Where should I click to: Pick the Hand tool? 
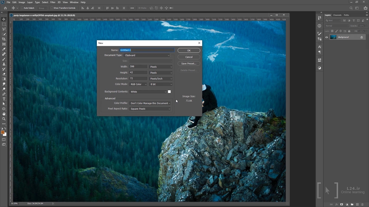coord(4,114)
